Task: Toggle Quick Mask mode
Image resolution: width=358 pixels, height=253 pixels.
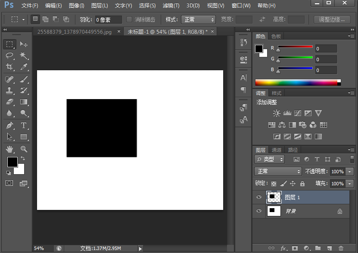Action: click(9, 183)
